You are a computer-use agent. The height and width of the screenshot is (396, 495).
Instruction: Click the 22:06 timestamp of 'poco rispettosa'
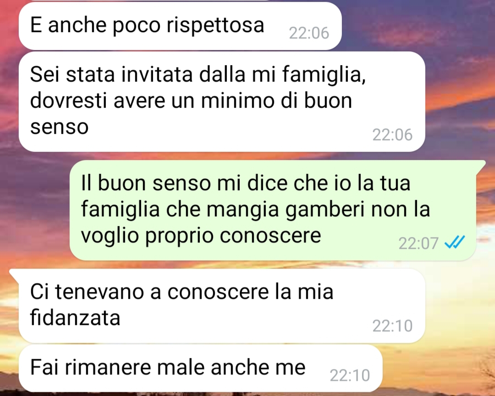(309, 33)
